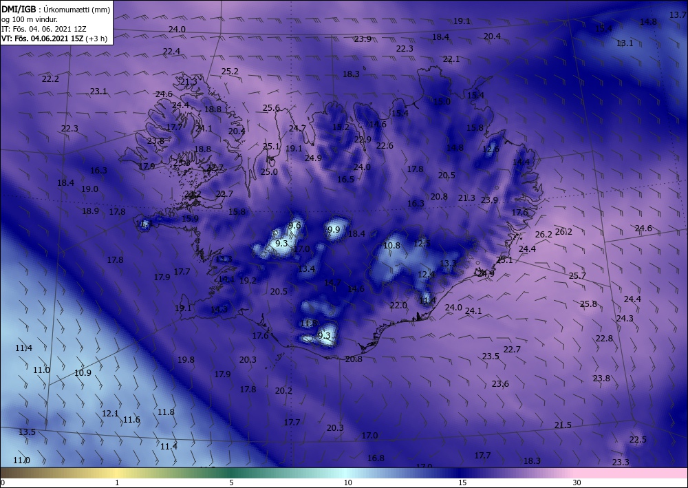Click the map value '13.7'
The width and height of the screenshot is (688, 488).
point(678,15)
